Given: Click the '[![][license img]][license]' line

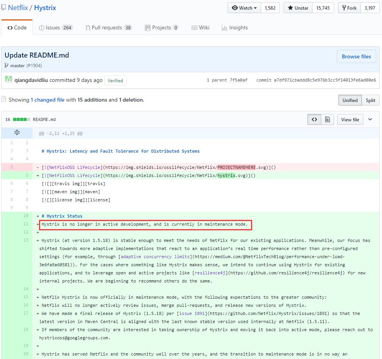Looking at the screenshot, I should (76, 200).
